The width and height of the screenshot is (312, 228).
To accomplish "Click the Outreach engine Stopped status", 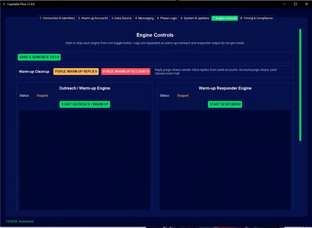I will [42, 96].
